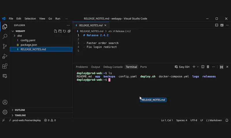Create a new terminal with plus icon
Viewport: 231px width, 138px height.
194,67
